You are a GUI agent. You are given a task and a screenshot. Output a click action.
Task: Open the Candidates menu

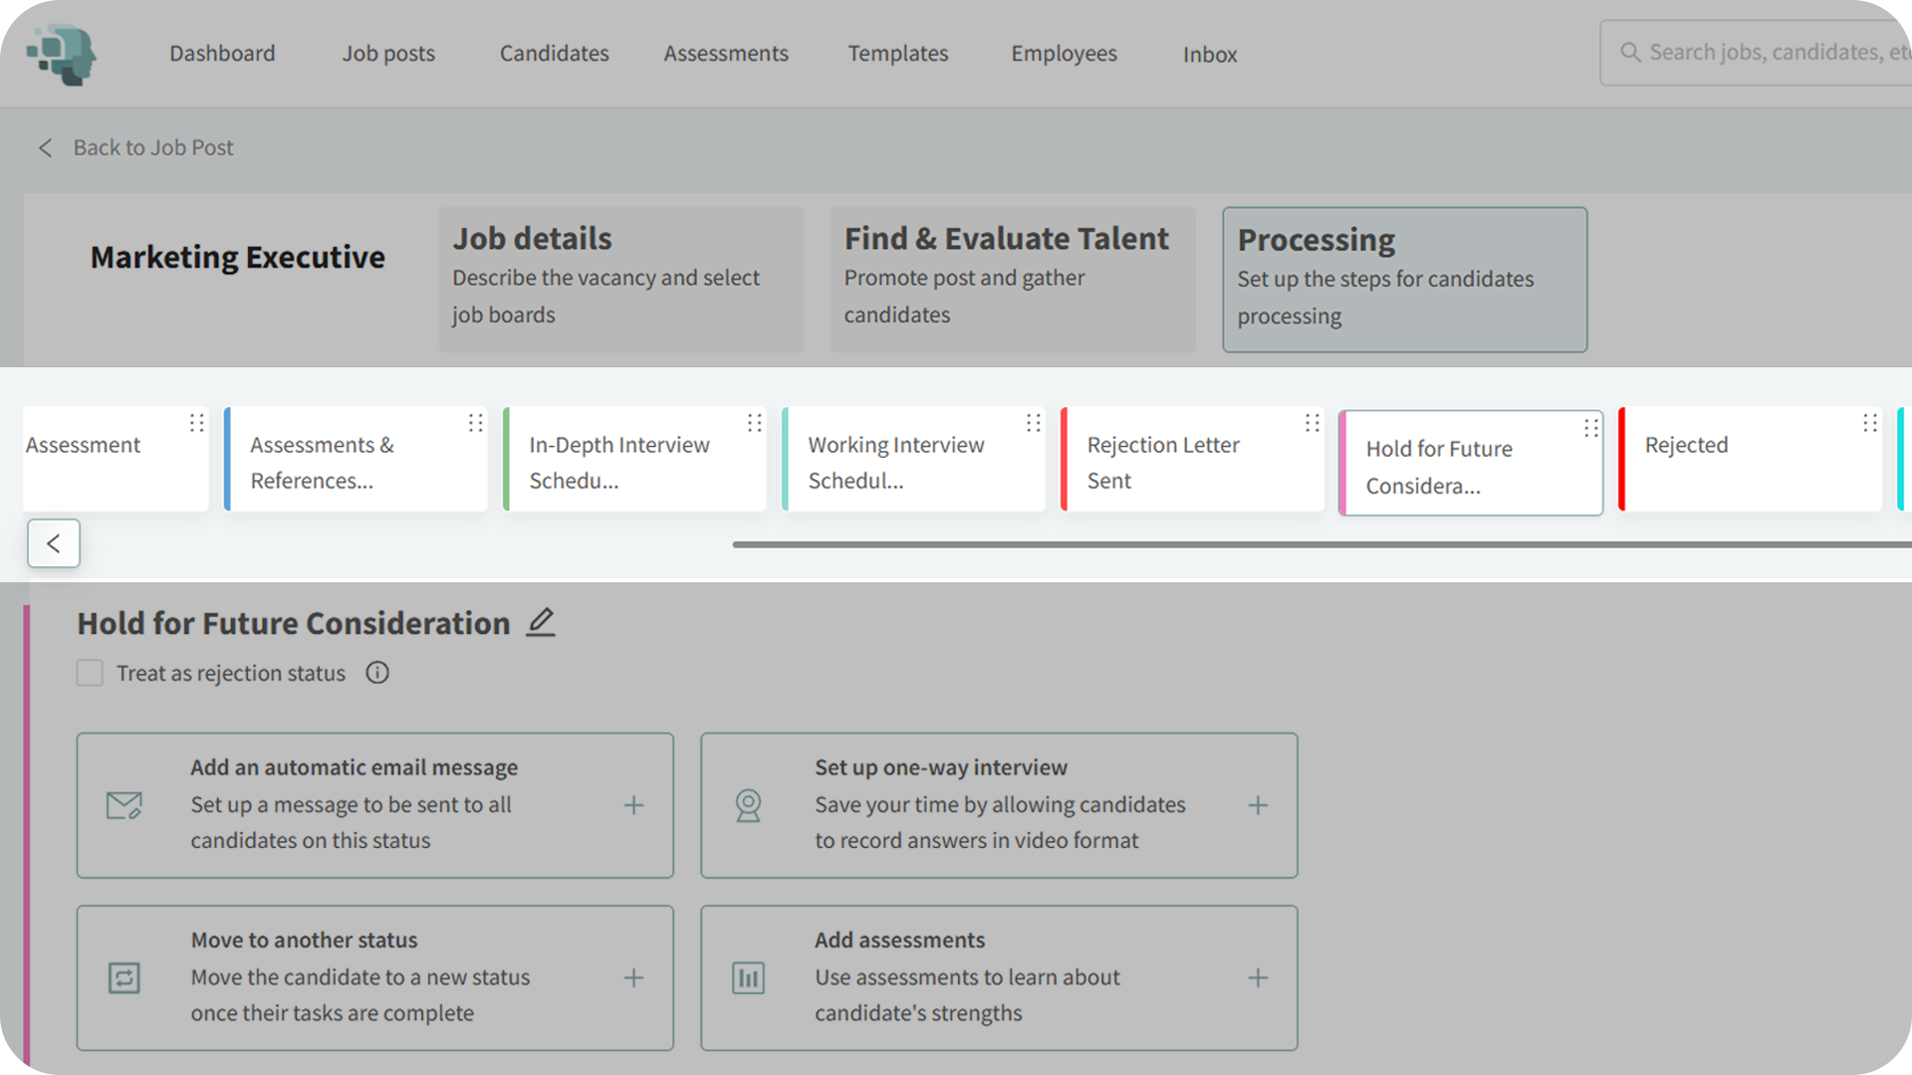click(x=554, y=54)
